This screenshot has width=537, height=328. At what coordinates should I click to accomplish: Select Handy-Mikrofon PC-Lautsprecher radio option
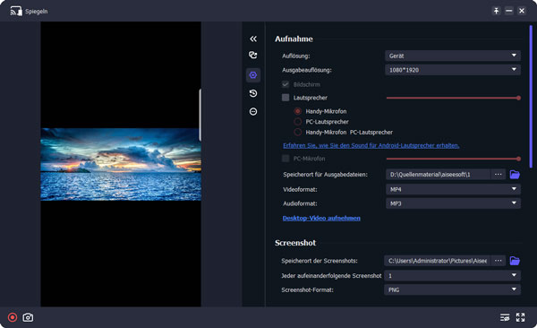click(x=298, y=132)
